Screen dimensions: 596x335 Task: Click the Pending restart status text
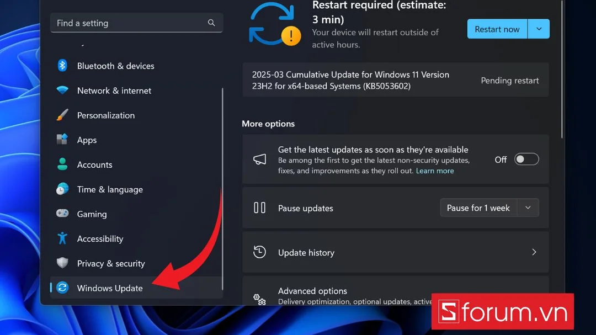click(510, 80)
